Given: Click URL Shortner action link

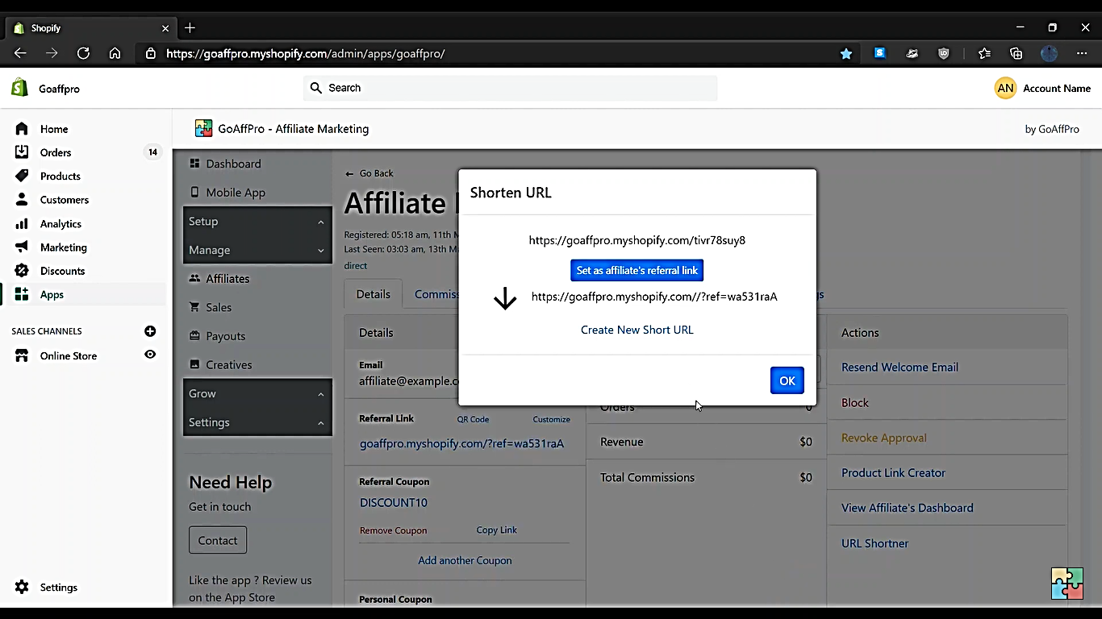Looking at the screenshot, I should point(875,543).
